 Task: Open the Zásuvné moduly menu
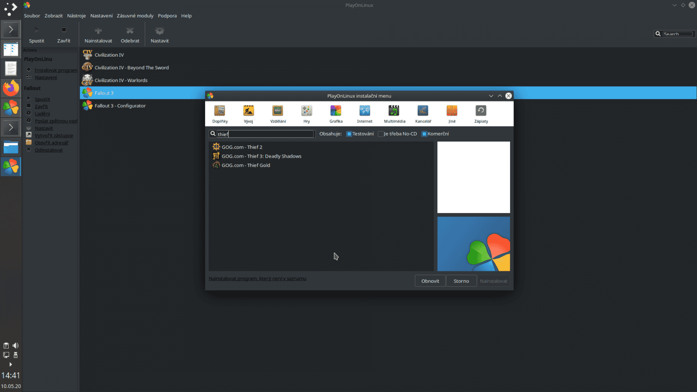[135, 16]
